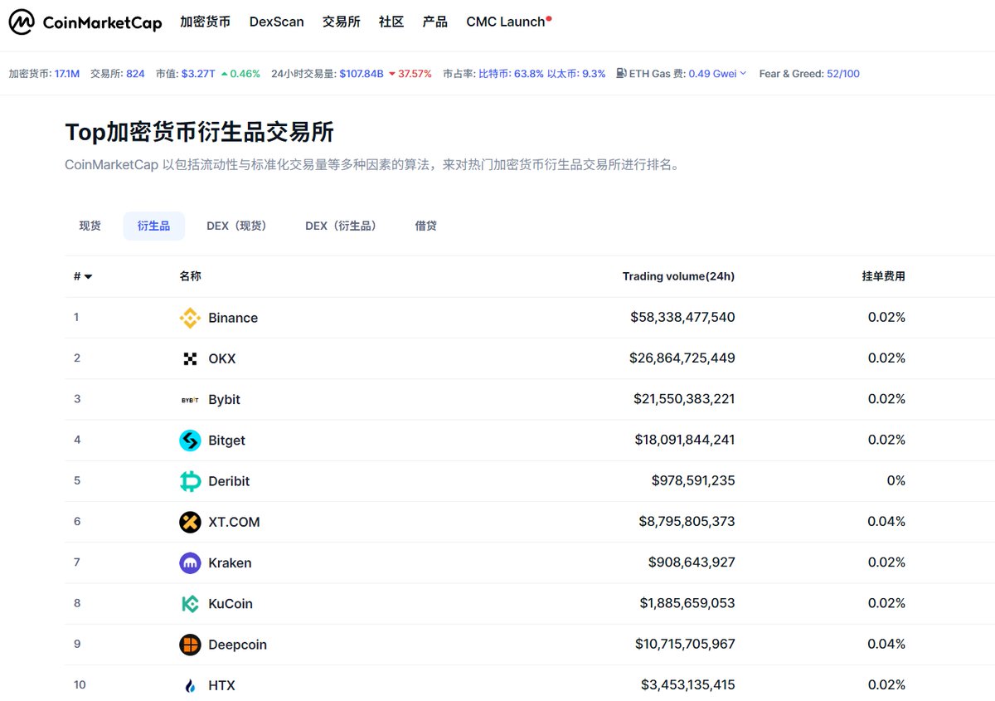The image size is (995, 701).
Task: Open the 交易所 menu
Action: pos(341,22)
